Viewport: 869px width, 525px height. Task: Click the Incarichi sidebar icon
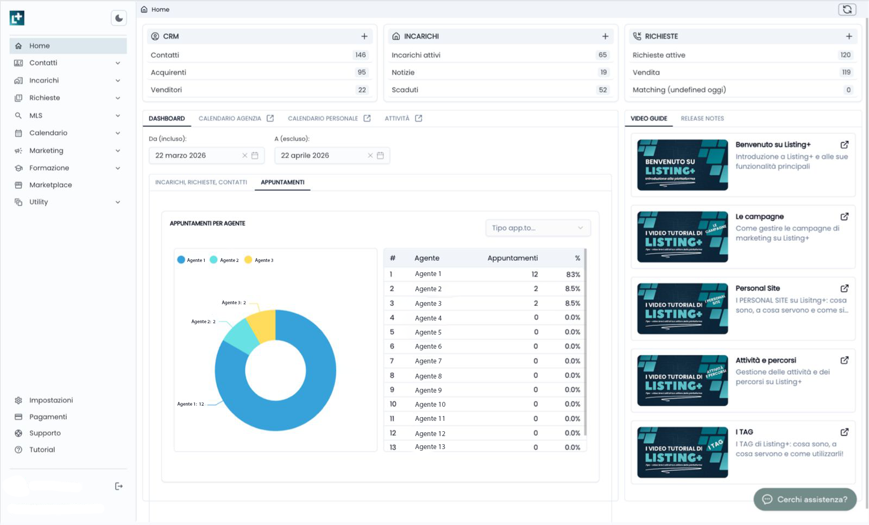(x=18, y=80)
